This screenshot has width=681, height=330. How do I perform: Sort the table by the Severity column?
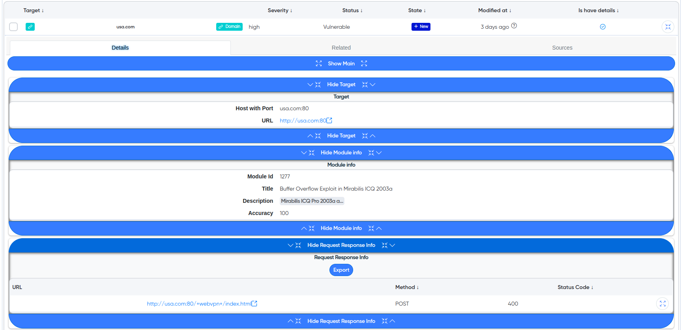coord(280,11)
